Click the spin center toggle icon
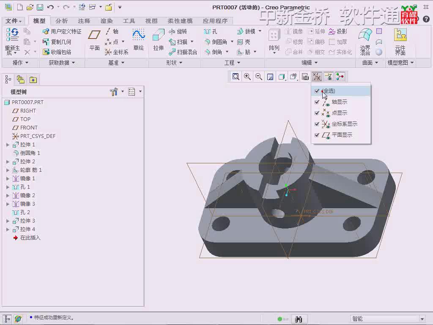 [340, 77]
